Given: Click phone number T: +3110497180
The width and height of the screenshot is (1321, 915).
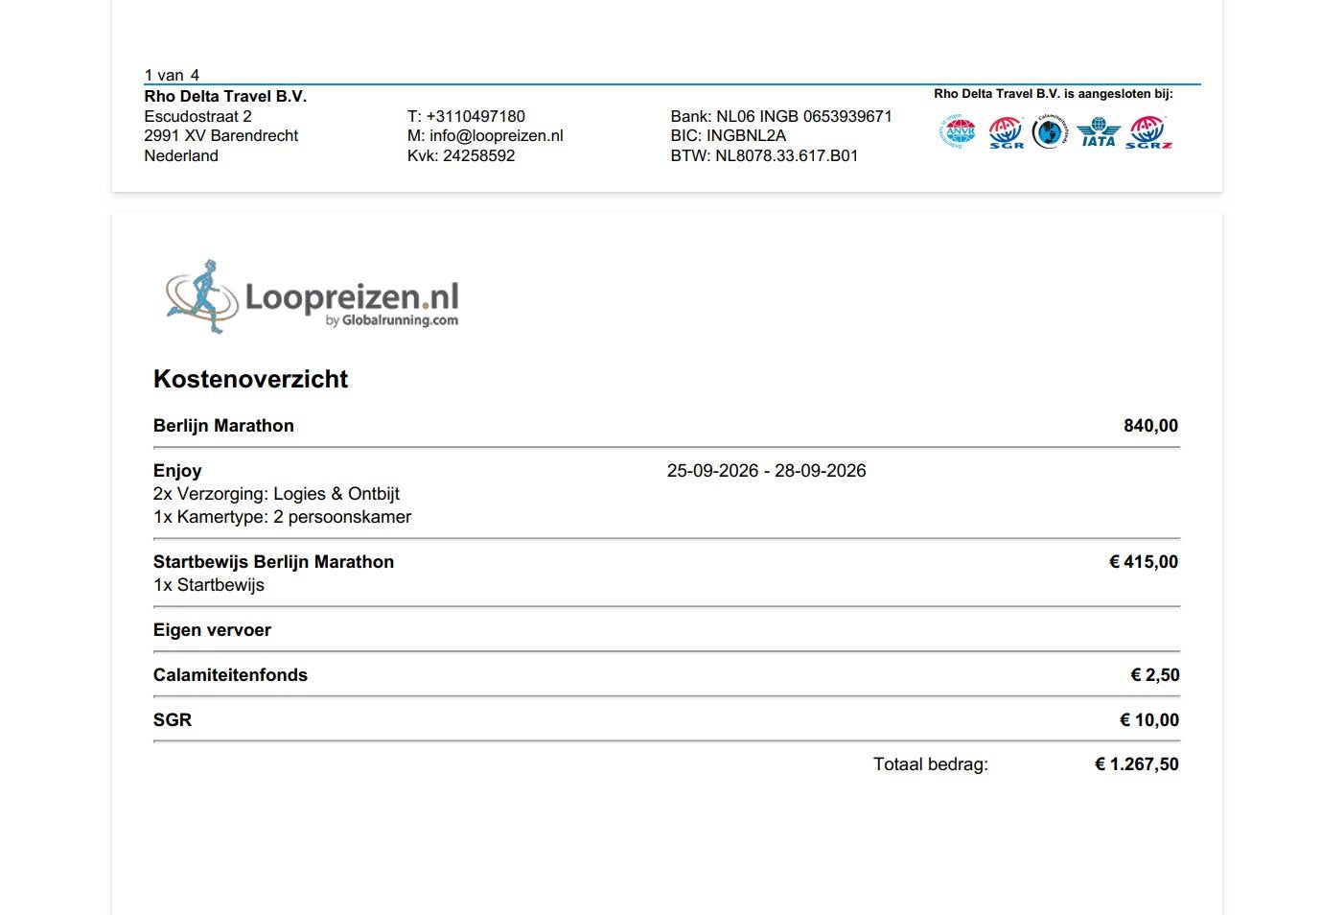Looking at the screenshot, I should 466,116.
